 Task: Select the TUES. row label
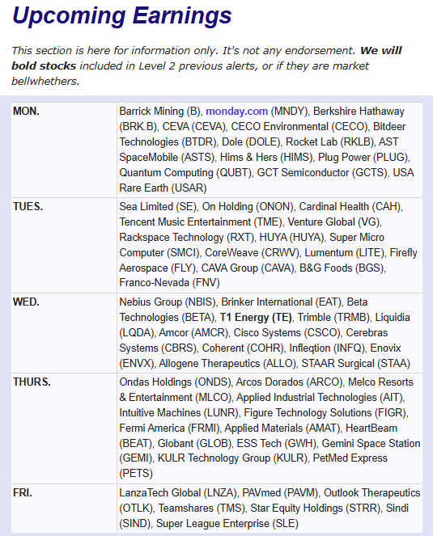28,206
